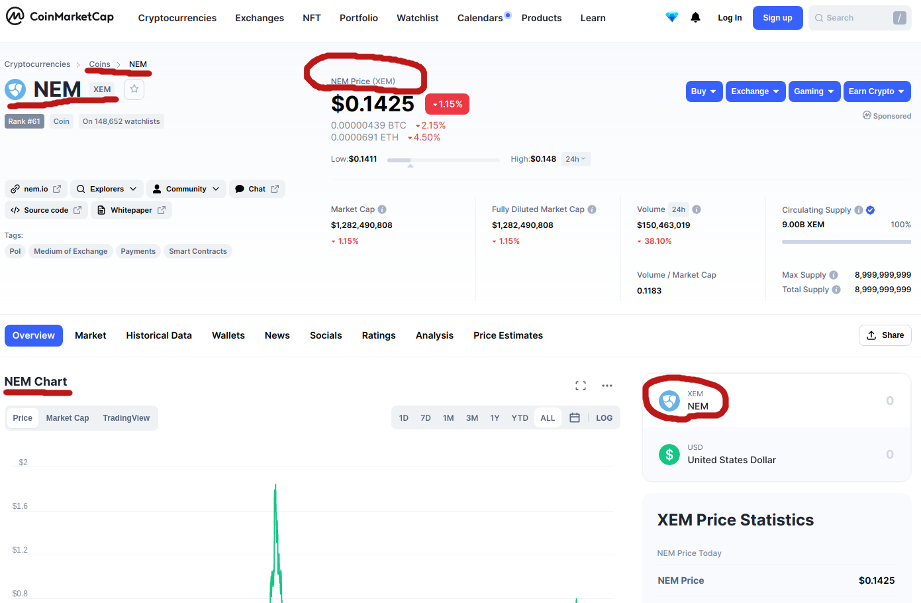921x603 pixels.
Task: Change the Volume 24h period selector
Action: pos(679,209)
